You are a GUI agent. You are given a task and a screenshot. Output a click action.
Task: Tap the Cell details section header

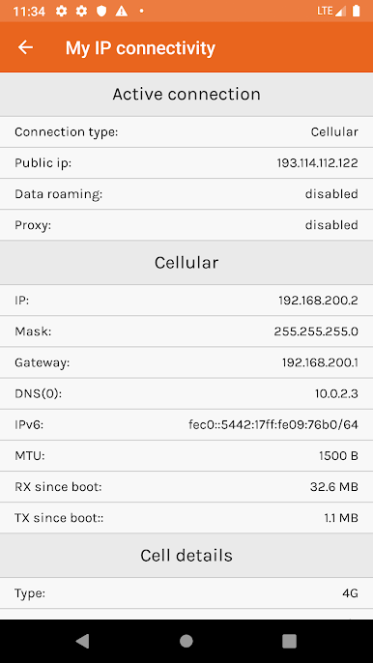pyautogui.click(x=186, y=555)
